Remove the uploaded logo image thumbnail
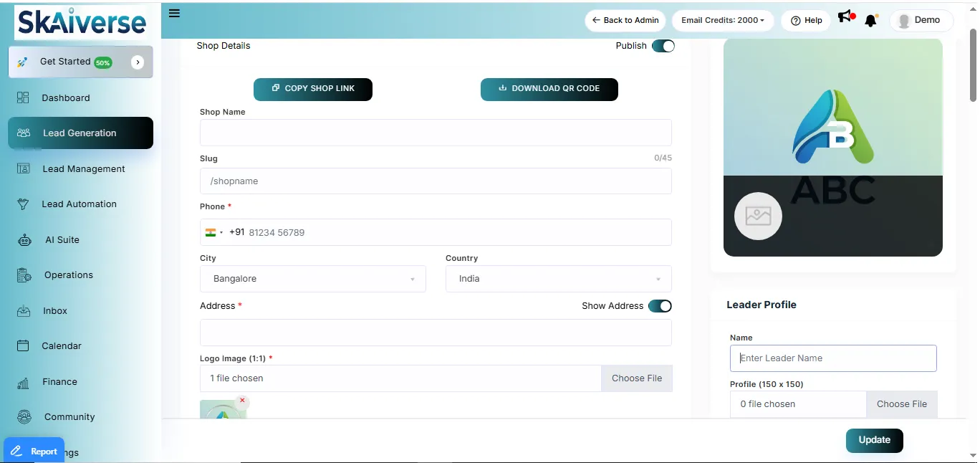 242,401
